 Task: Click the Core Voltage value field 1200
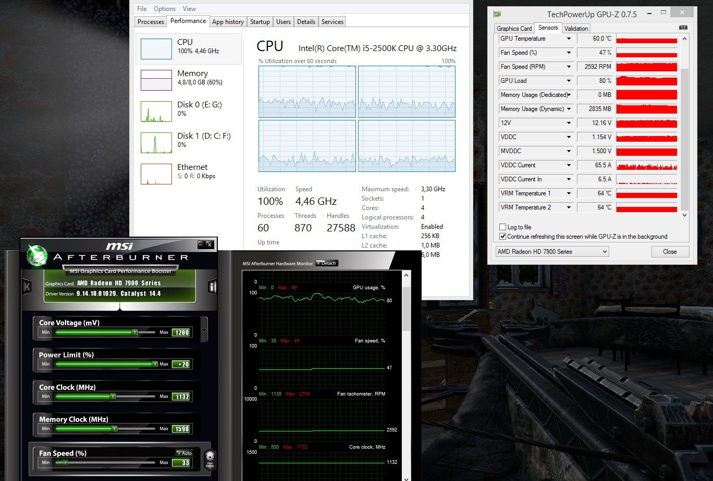[181, 332]
